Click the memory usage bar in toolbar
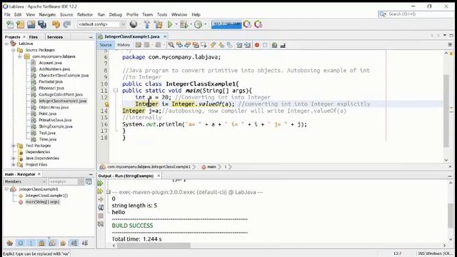457x257 pixels. click(226, 24)
